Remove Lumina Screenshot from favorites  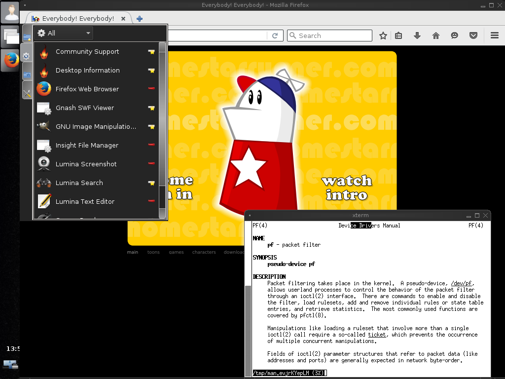pos(151,163)
